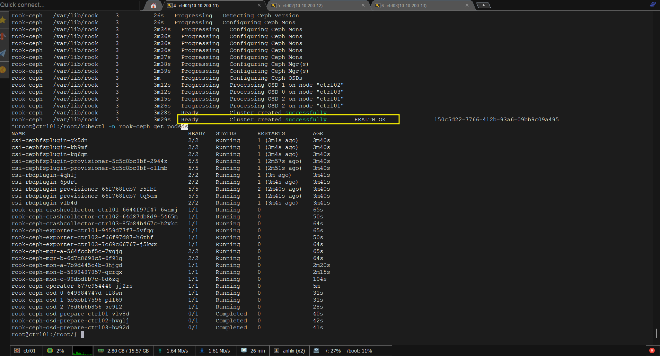Open a new tab with the plus button
The width and height of the screenshot is (660, 356).
pos(483,5)
